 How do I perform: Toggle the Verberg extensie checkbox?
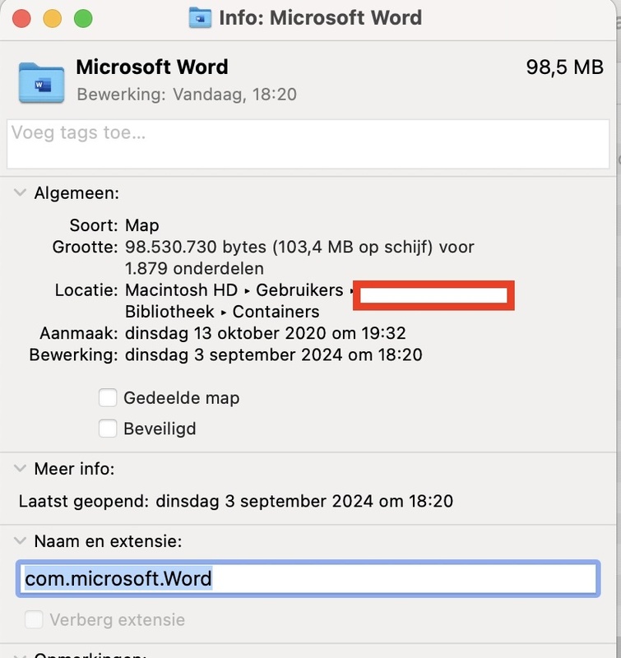coord(34,619)
